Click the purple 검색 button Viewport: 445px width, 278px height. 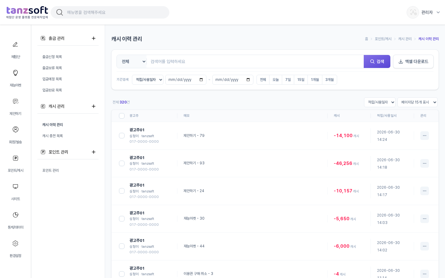click(377, 61)
